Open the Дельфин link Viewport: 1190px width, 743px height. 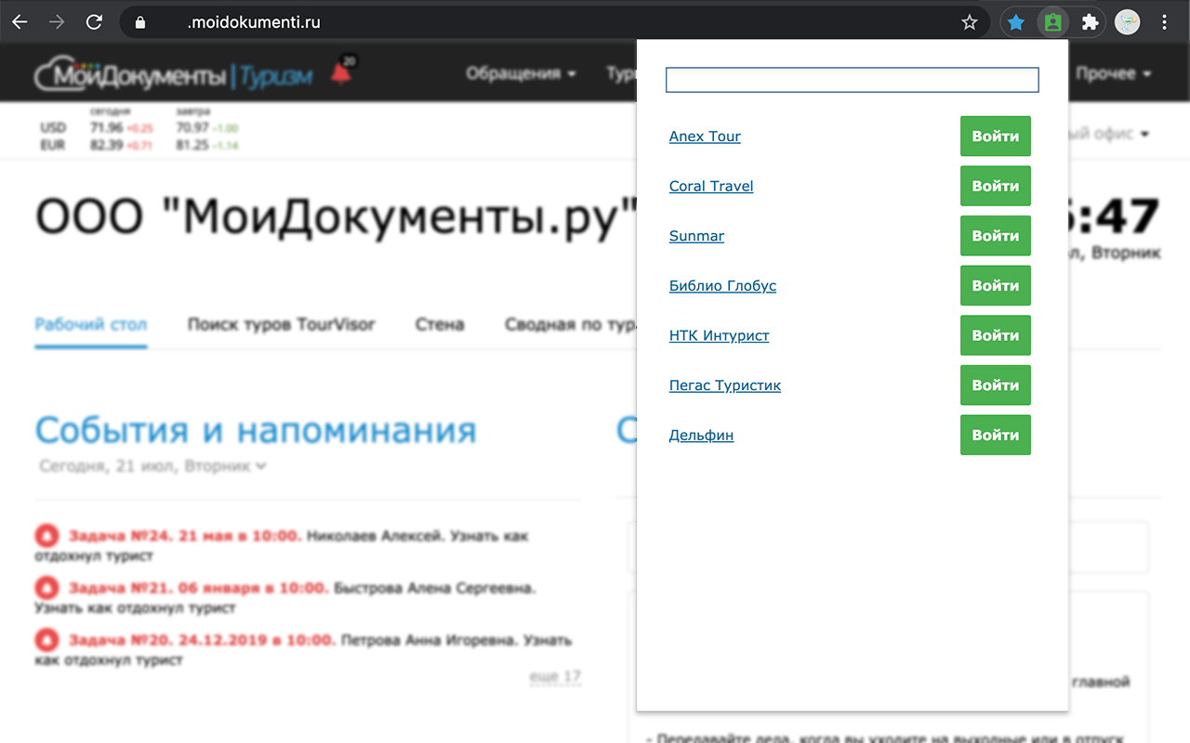[x=701, y=436]
